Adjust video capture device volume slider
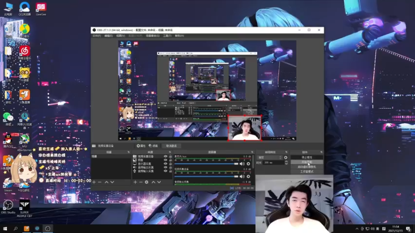Screen dimensions: 415x233 (x=206, y=177)
